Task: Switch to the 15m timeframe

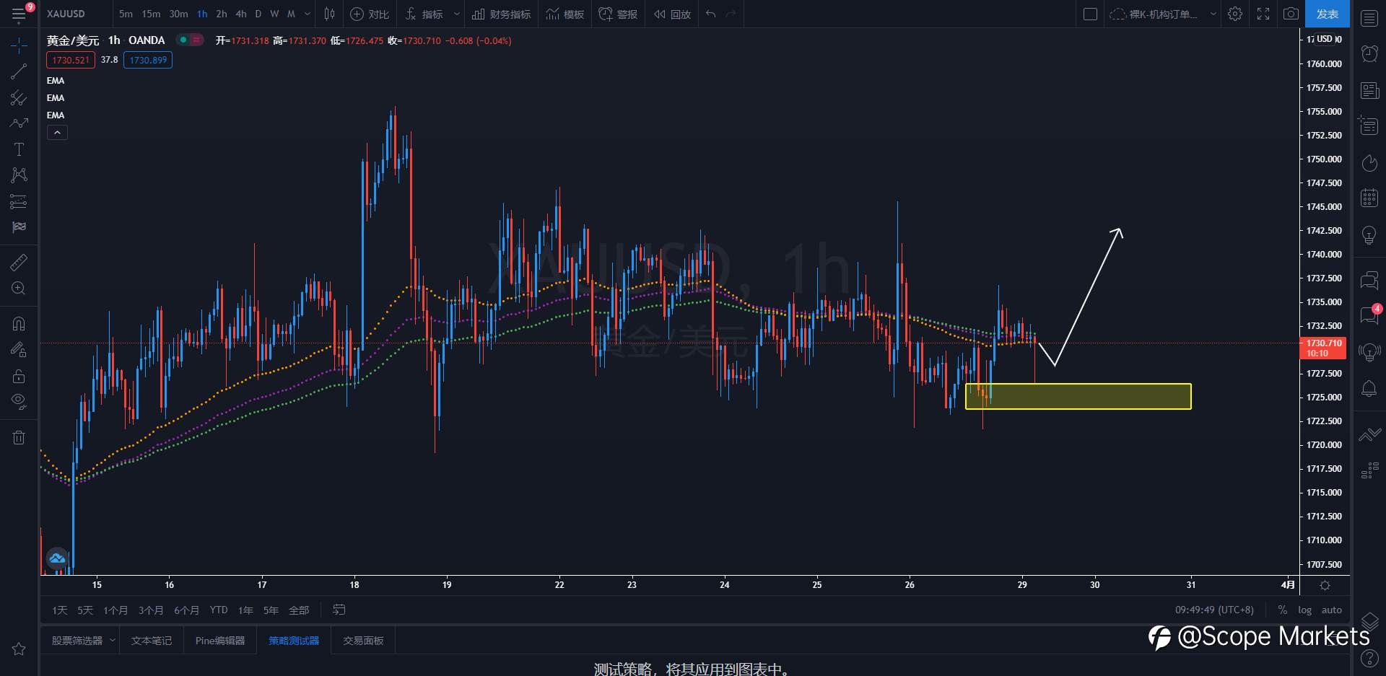Action: point(151,14)
